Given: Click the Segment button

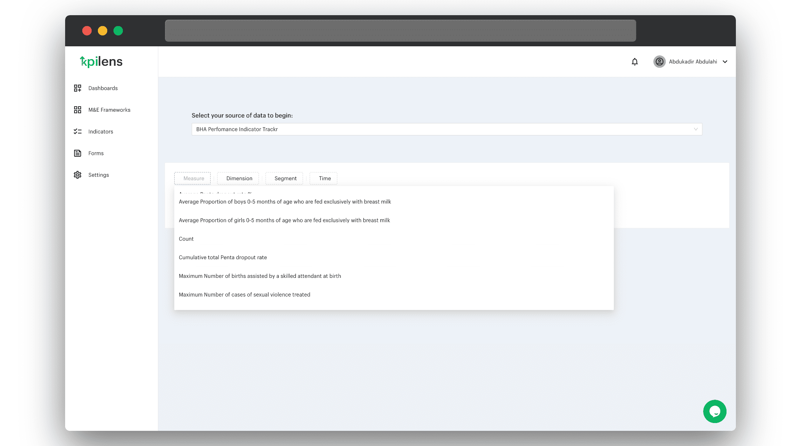Looking at the screenshot, I should [x=285, y=178].
